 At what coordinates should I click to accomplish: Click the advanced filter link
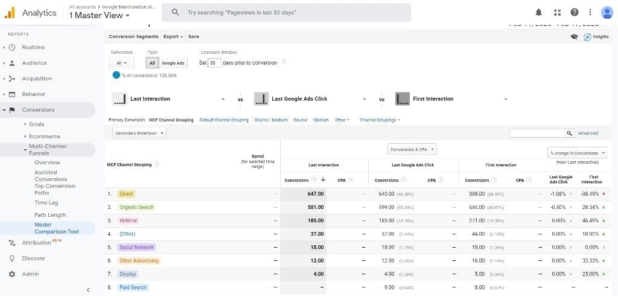point(588,134)
